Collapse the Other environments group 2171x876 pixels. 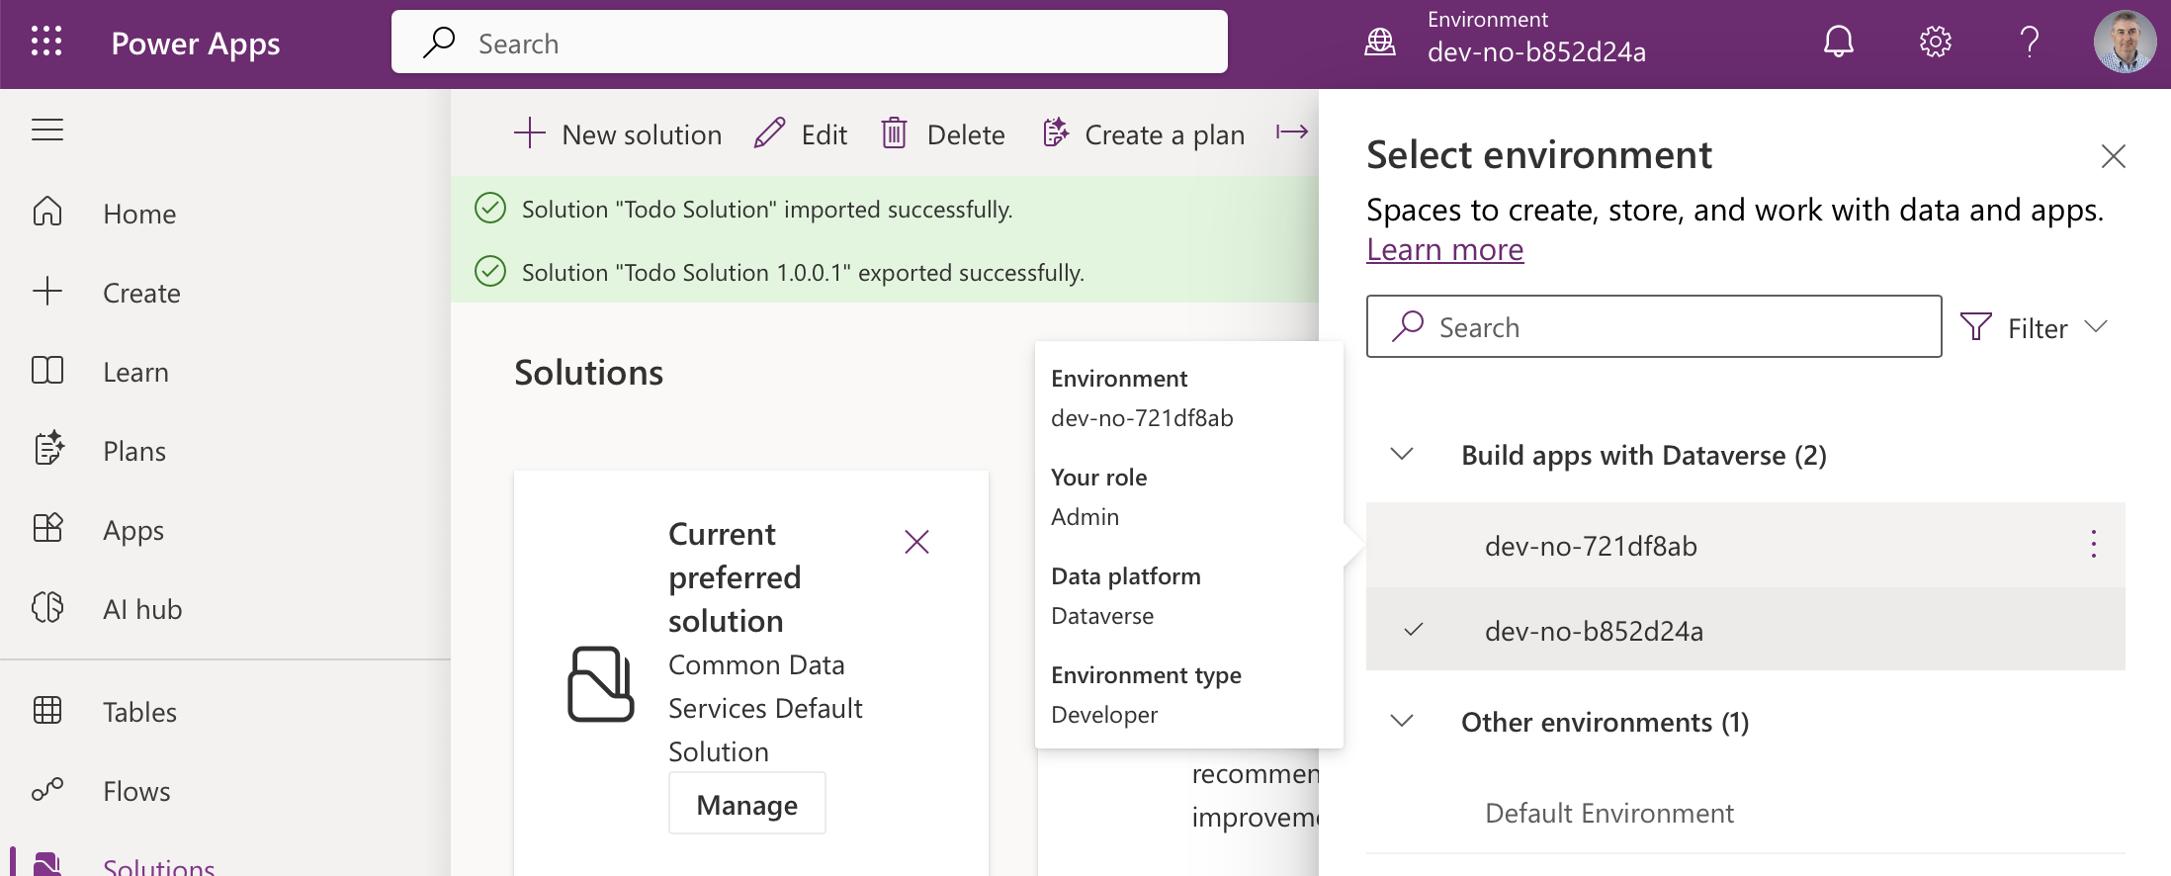pos(1402,722)
